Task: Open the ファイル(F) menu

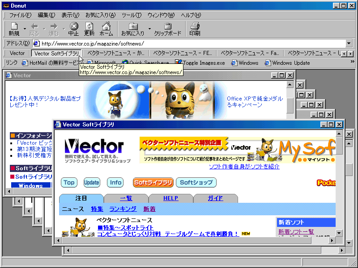Action: tap(20, 15)
